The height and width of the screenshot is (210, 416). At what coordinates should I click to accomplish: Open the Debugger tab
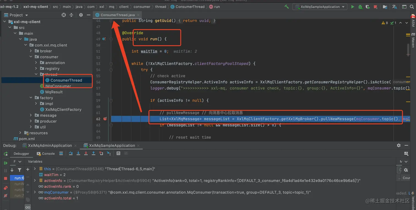tap(21, 154)
